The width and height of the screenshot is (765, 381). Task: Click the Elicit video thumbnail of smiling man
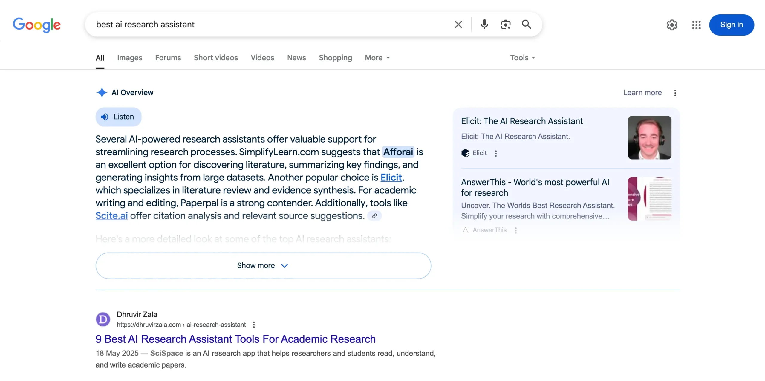649,137
